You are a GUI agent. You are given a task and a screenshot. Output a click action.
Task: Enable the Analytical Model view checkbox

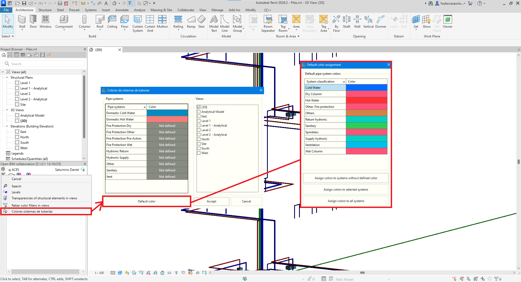pos(199,112)
